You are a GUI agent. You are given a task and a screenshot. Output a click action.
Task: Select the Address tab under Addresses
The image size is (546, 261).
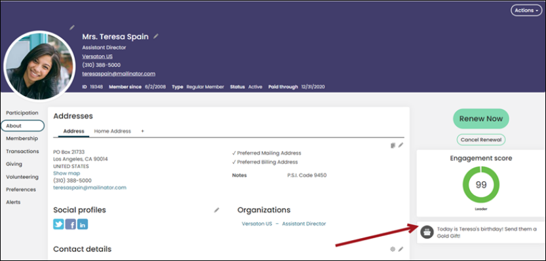point(73,131)
